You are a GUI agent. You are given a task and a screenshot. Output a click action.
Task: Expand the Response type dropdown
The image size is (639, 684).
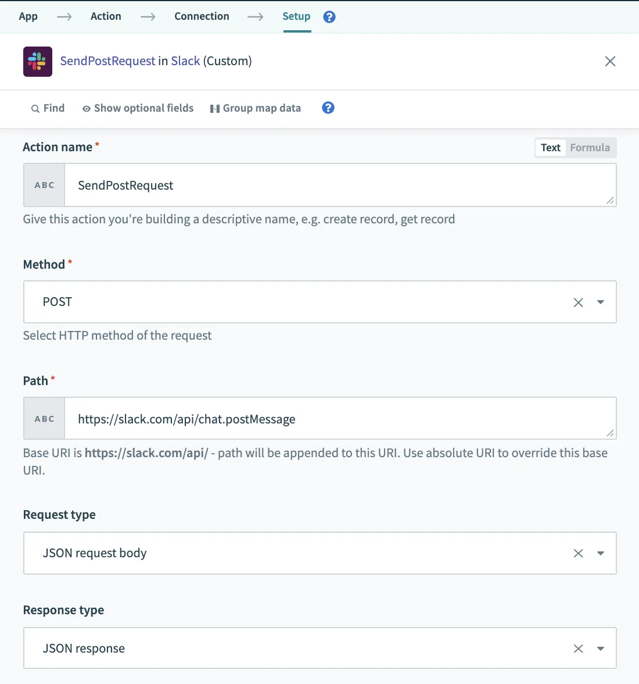pos(601,649)
